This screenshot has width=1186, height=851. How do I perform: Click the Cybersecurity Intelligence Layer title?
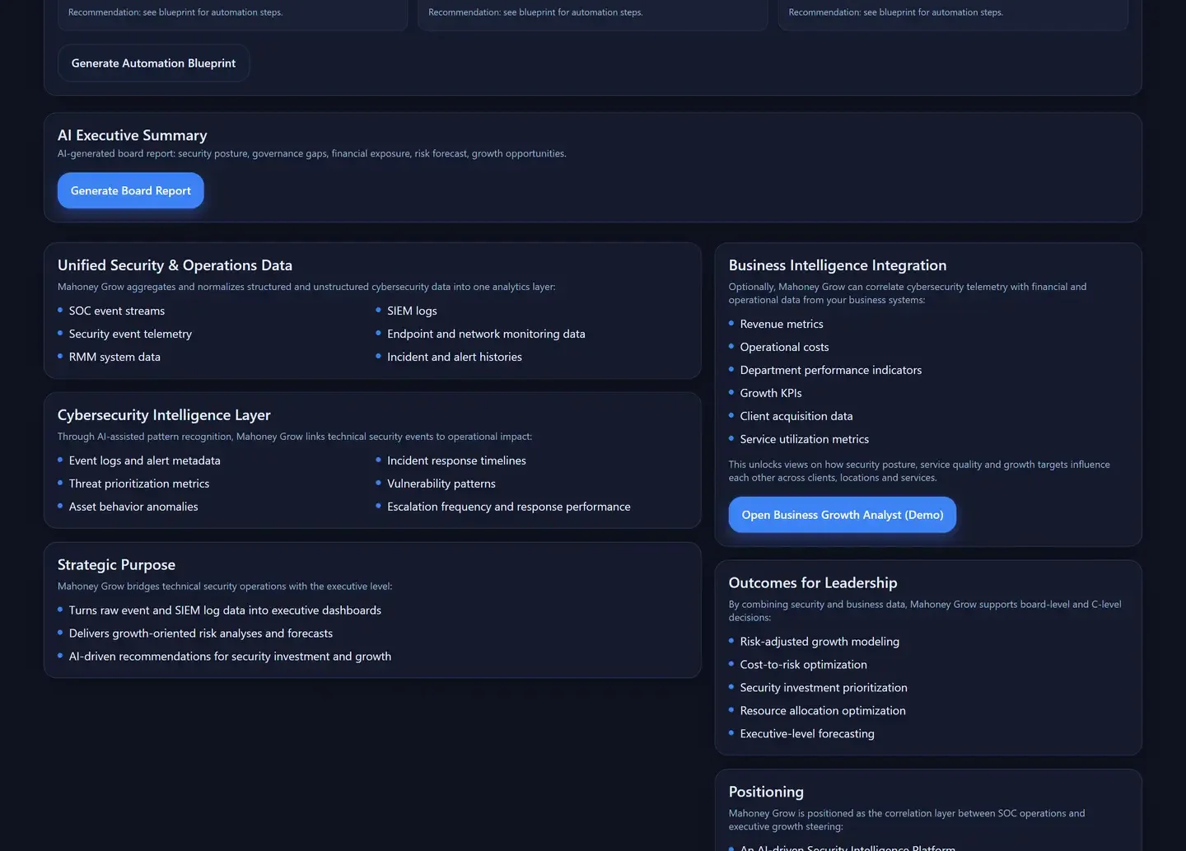tap(163, 414)
